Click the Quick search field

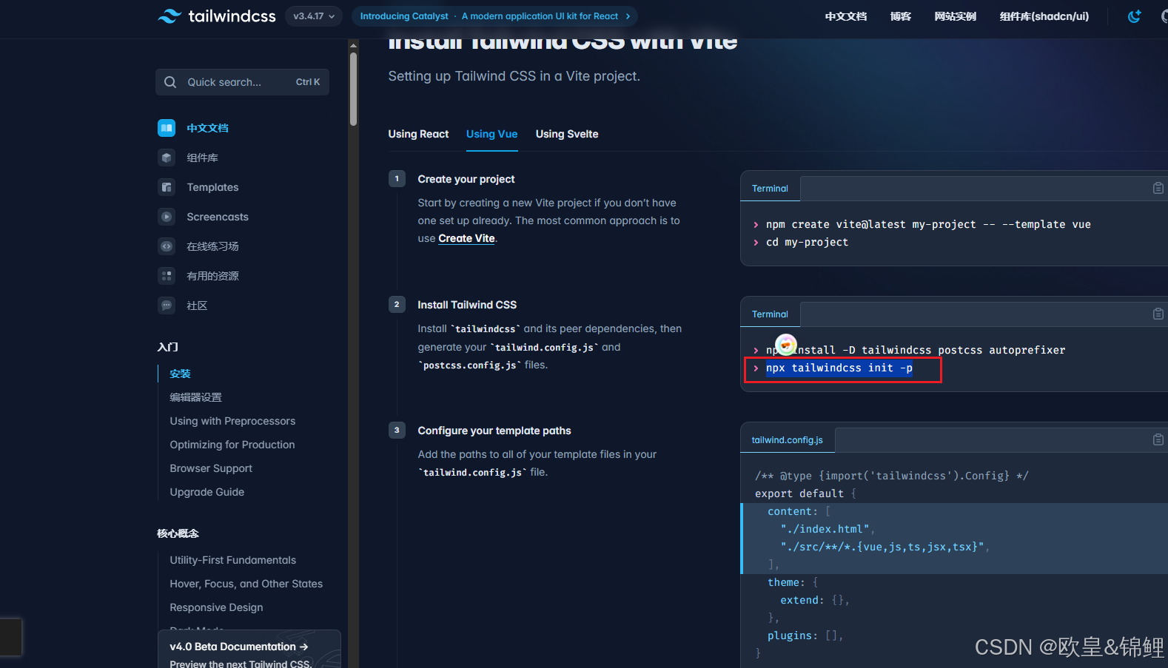(x=242, y=82)
